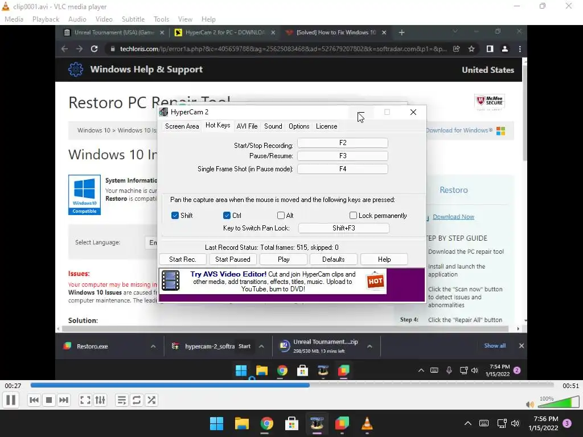This screenshot has height=437, width=583.
Task: Toggle VLC loop mode
Action: pyautogui.click(x=137, y=400)
